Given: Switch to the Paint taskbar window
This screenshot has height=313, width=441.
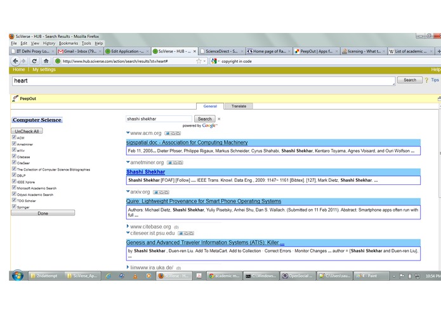Looking at the screenshot, I should [371, 276].
